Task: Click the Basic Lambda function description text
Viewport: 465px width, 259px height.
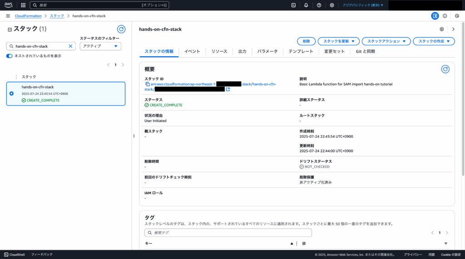Action: [346, 84]
